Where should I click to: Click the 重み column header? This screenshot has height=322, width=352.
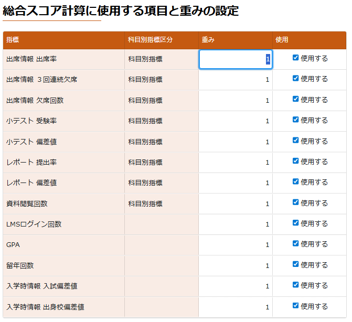point(208,40)
